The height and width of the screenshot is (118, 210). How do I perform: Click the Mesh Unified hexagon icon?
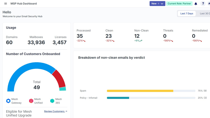click(31, 101)
